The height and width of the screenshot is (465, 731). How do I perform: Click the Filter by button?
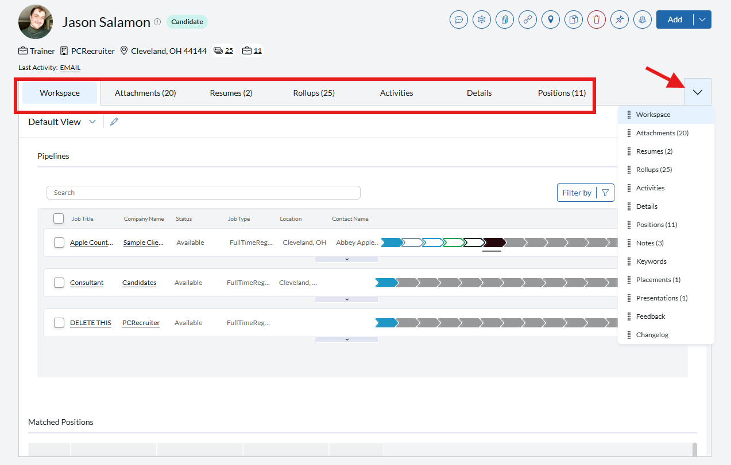pos(585,193)
